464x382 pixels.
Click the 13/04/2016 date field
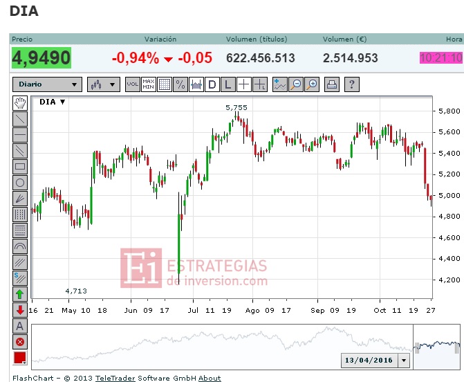coord(369,361)
